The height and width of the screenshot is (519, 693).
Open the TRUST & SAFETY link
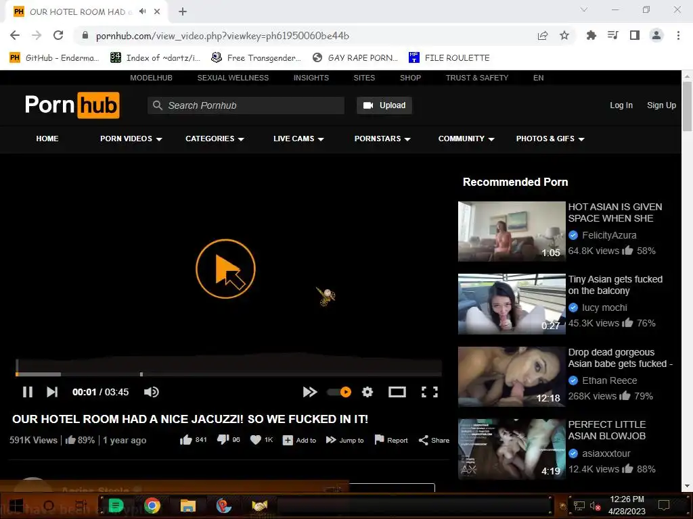pos(477,78)
